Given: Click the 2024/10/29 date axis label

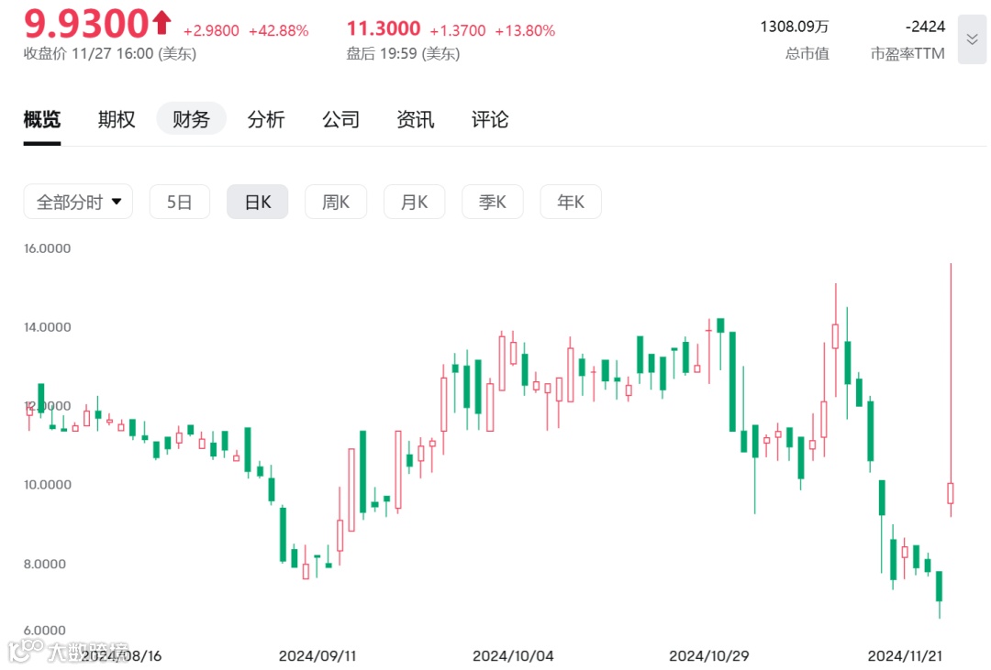Looking at the screenshot, I should tap(709, 656).
